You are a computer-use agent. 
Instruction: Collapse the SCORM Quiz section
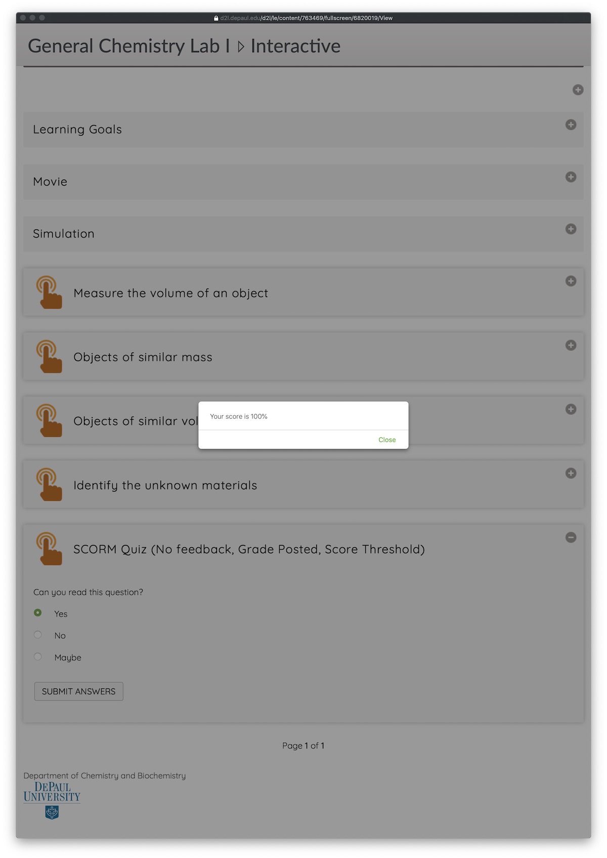tap(571, 538)
